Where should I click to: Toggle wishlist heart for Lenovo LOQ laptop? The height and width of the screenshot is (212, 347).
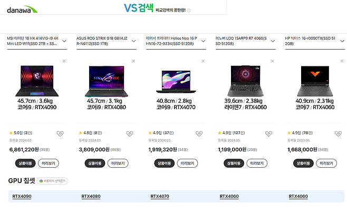point(268,133)
